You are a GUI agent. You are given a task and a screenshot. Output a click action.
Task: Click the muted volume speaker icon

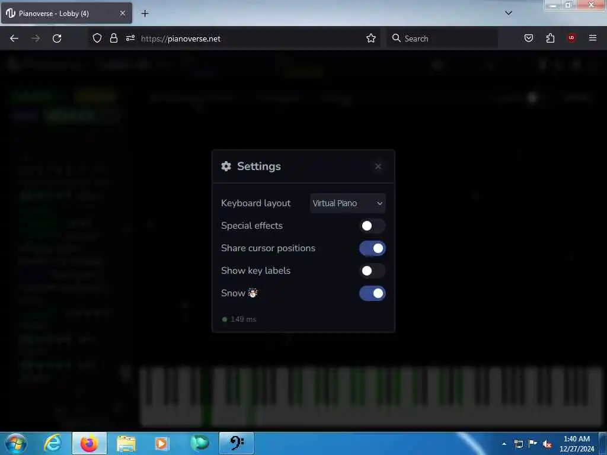(x=547, y=444)
